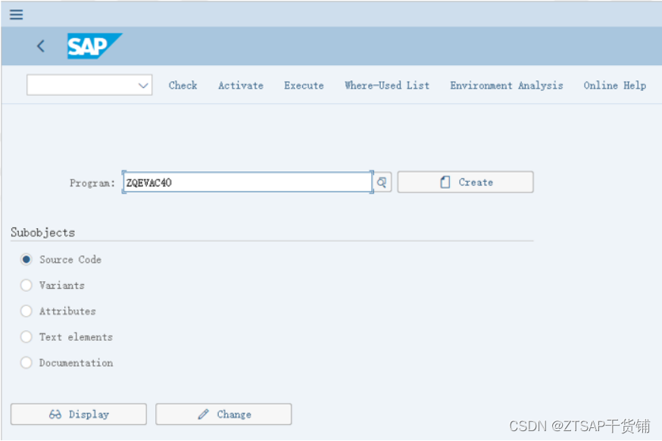Select the Text elements option
This screenshot has height=441, width=662.
tap(26, 336)
